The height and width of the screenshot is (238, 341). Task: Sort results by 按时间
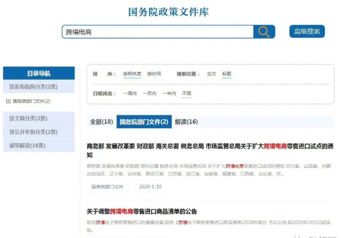point(154,74)
